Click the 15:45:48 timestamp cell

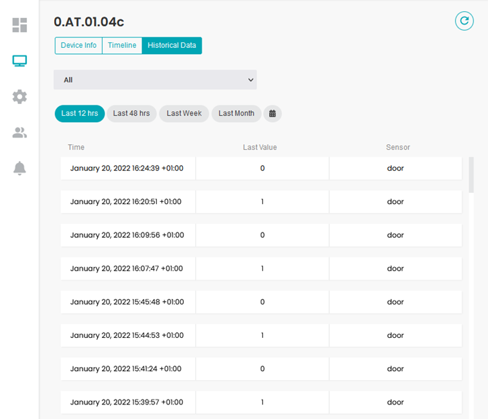128,302
